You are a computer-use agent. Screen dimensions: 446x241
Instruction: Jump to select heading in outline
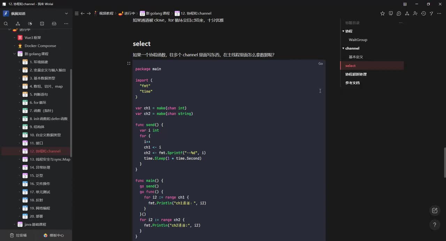pyautogui.click(x=350, y=65)
